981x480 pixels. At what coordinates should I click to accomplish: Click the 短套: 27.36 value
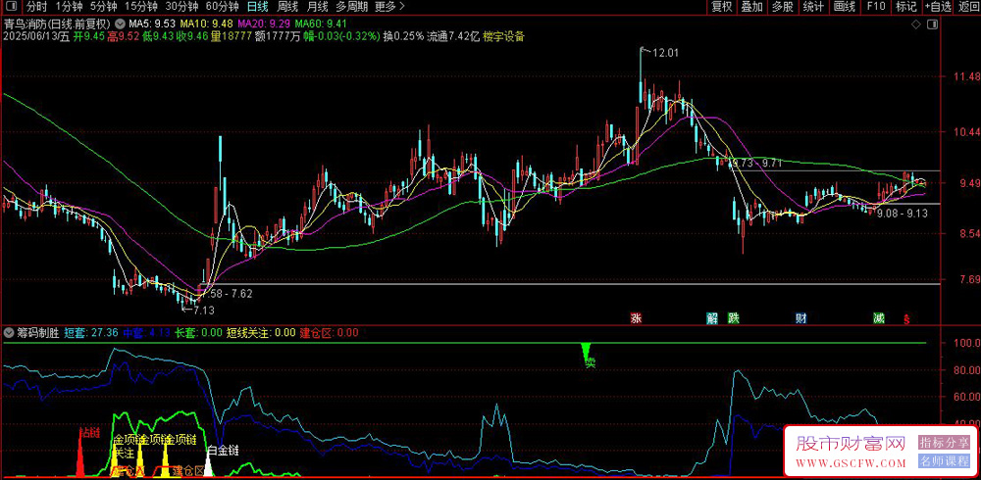tap(90, 332)
